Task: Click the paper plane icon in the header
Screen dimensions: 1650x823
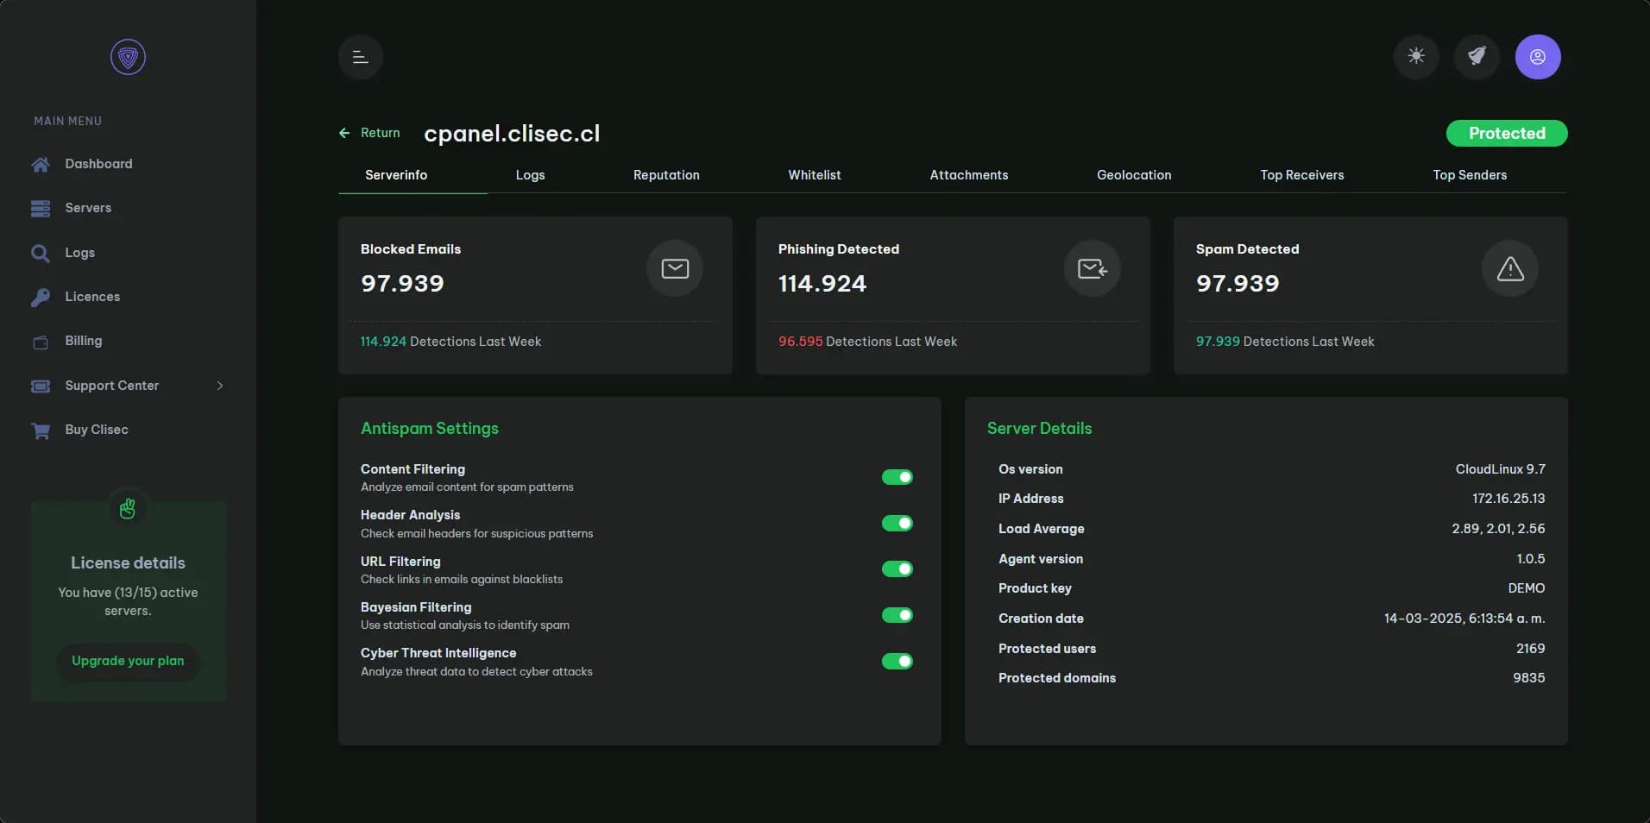Action: [1477, 57]
